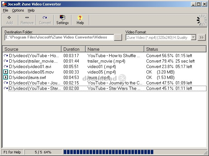Click the 5 / 5 64% status pane
Screen dimensions: 209x156
[x=43, y=152]
